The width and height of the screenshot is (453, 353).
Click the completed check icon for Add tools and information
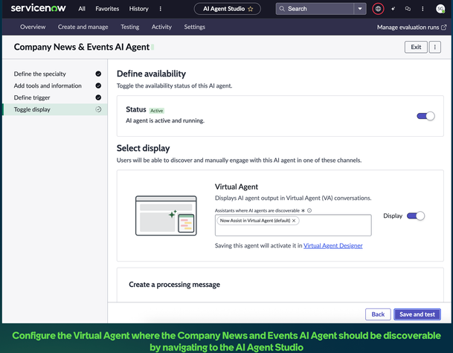(x=98, y=85)
